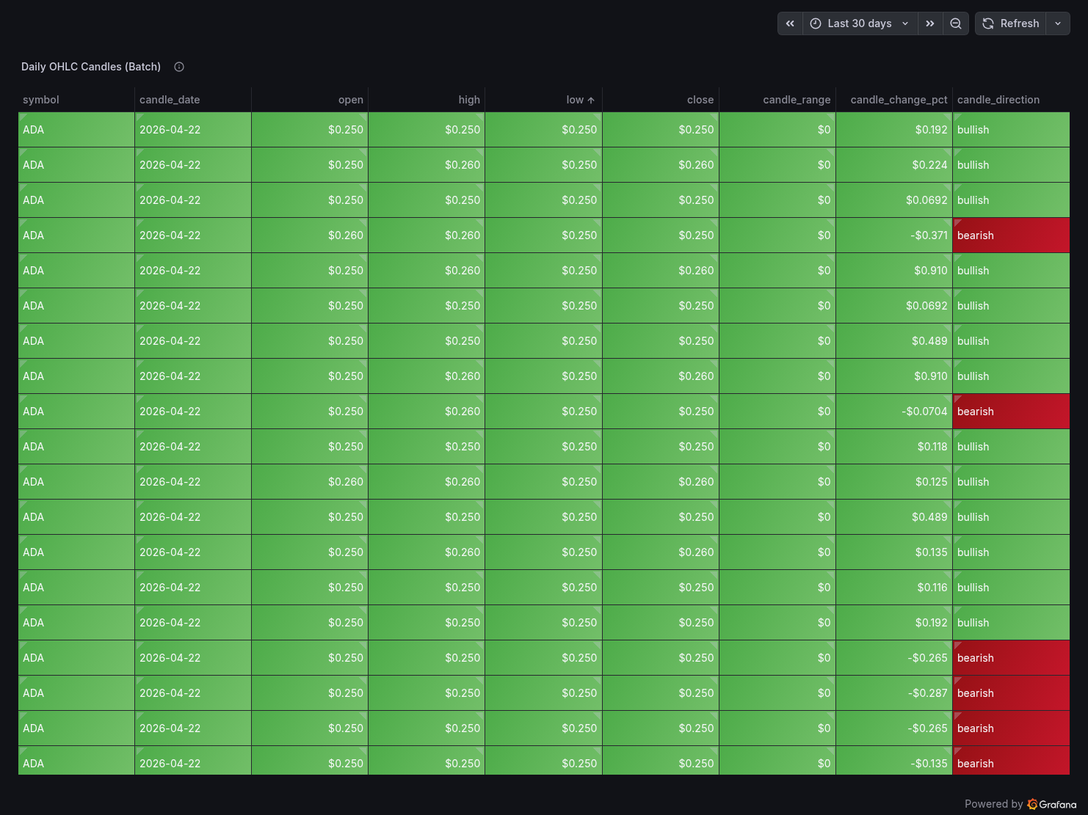This screenshot has width=1088, height=815.
Task: Click the Refresh button
Action: click(1011, 23)
